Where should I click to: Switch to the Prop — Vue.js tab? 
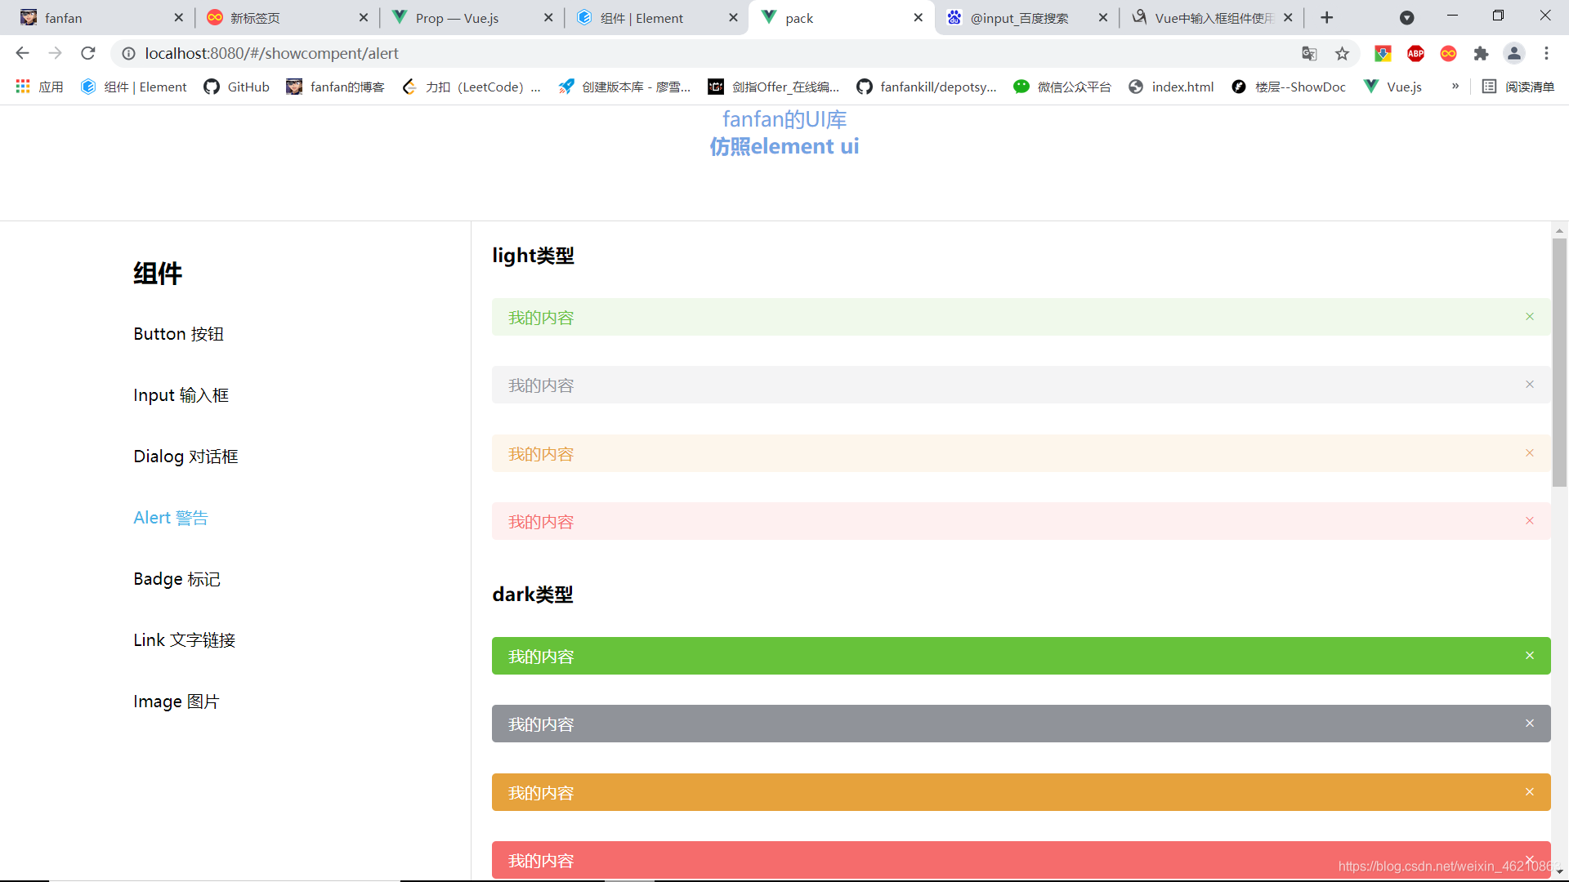click(x=458, y=18)
